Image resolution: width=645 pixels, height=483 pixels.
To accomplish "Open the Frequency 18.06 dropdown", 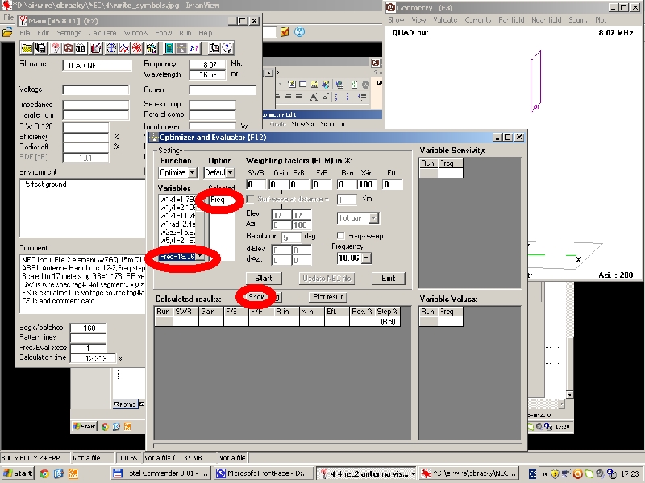I will tap(367, 258).
